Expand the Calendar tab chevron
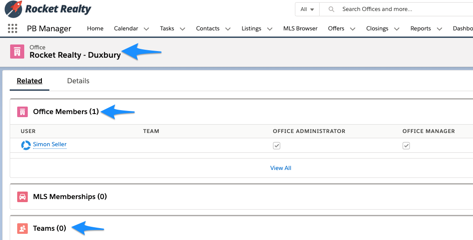Screen dimensions: 473x240 pos(146,29)
